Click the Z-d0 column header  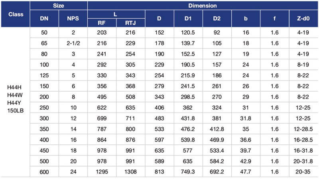[x=303, y=18]
